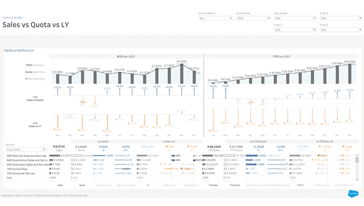Select the 704-Online Shop row
The image size is (364, 206).
pos(17,169)
